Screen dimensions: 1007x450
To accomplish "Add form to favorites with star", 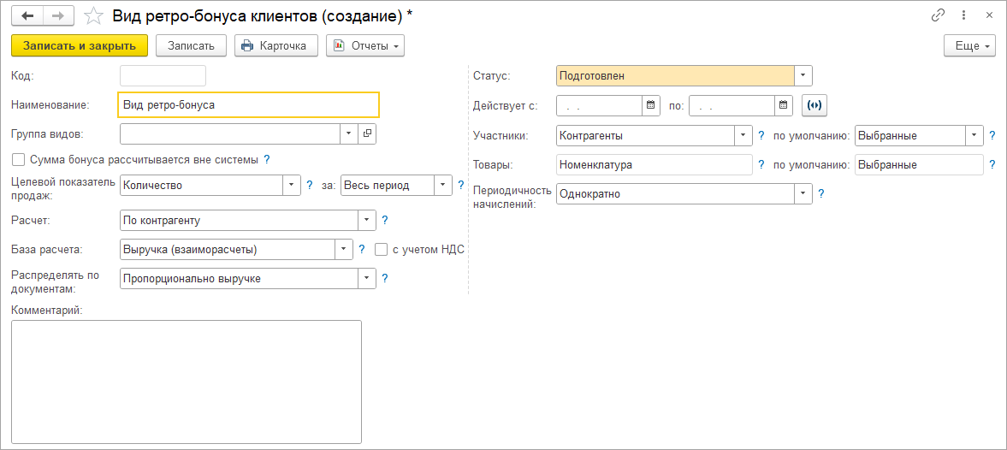I will pyautogui.click(x=94, y=16).
